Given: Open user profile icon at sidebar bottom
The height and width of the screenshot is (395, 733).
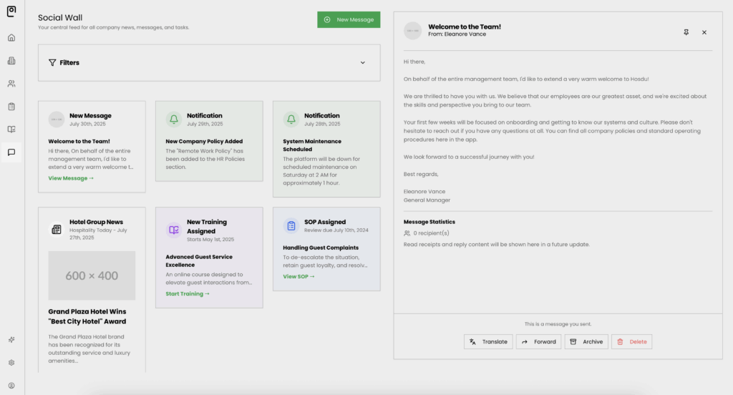Looking at the screenshot, I should (11, 386).
